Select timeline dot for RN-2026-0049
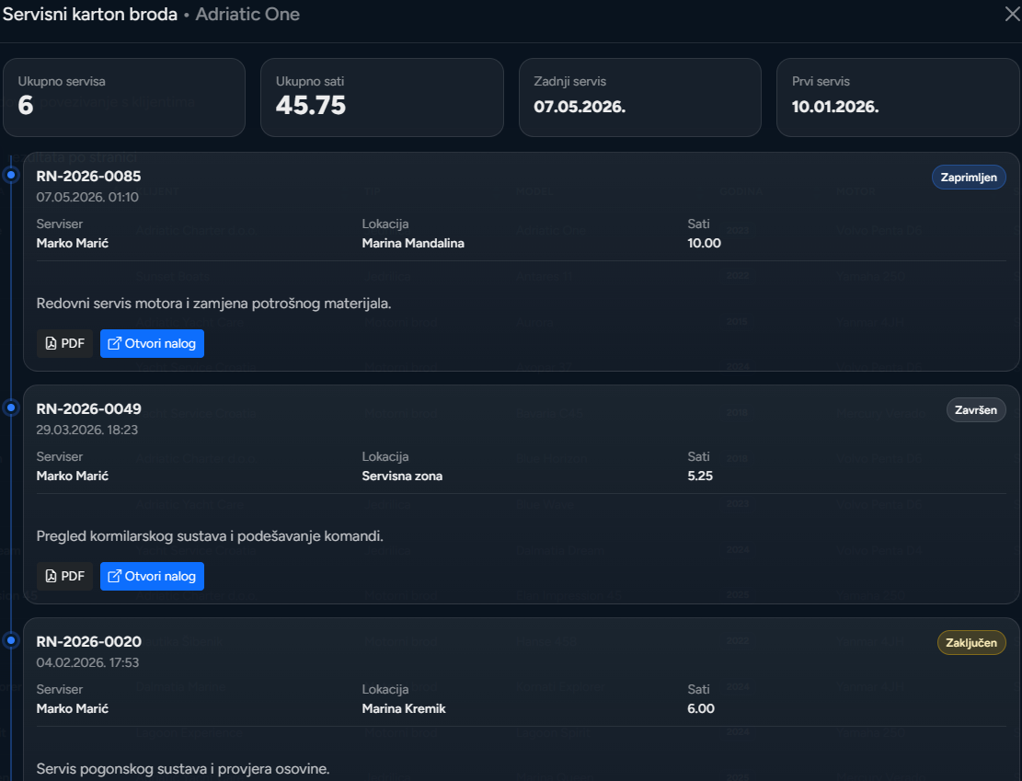The height and width of the screenshot is (781, 1022). [11, 408]
